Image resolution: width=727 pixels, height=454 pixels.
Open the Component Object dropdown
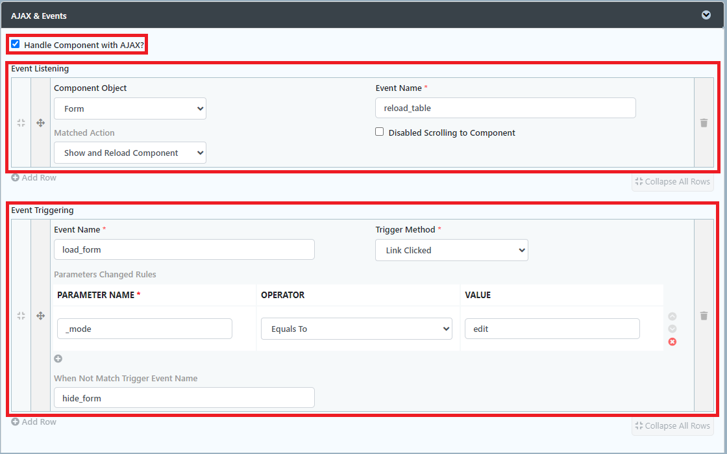click(x=130, y=108)
